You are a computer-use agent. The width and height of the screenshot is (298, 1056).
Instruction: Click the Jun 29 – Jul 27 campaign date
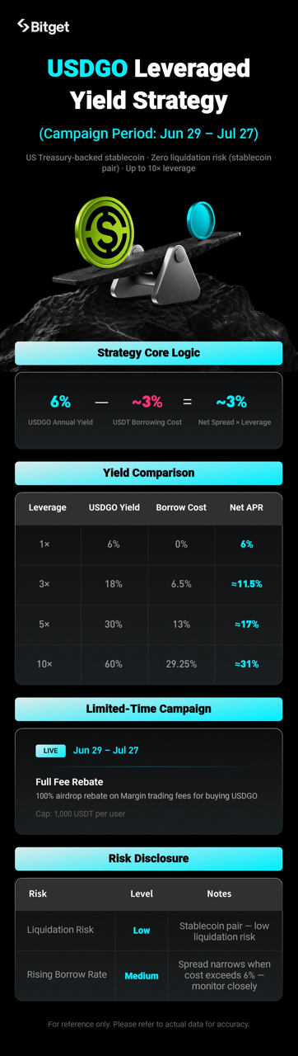point(105,751)
